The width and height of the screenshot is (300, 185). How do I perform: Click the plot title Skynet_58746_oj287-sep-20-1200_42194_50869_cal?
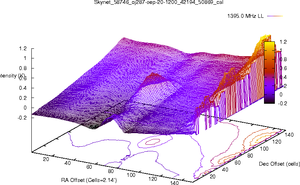click(x=159, y=2)
